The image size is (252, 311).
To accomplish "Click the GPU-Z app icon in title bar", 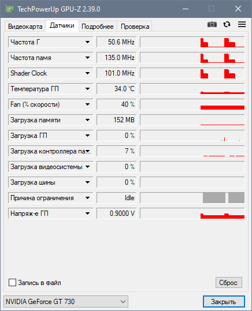I will point(10,9).
